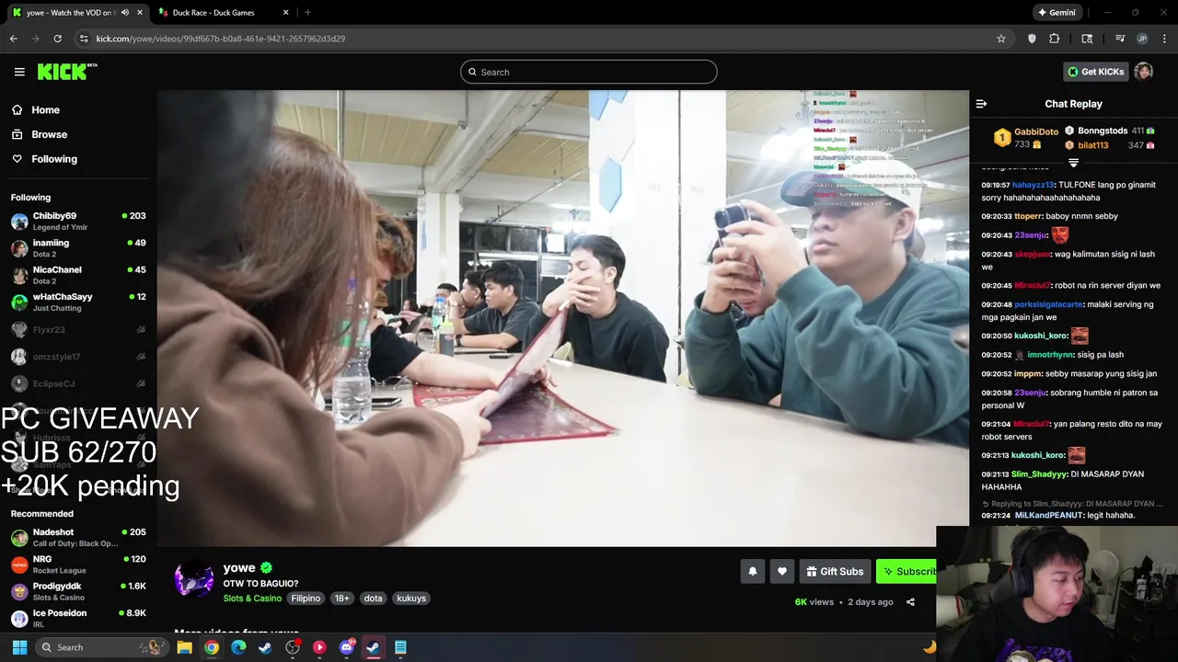Open Prodigyddk recommended channel
The height and width of the screenshot is (662, 1178).
78,591
